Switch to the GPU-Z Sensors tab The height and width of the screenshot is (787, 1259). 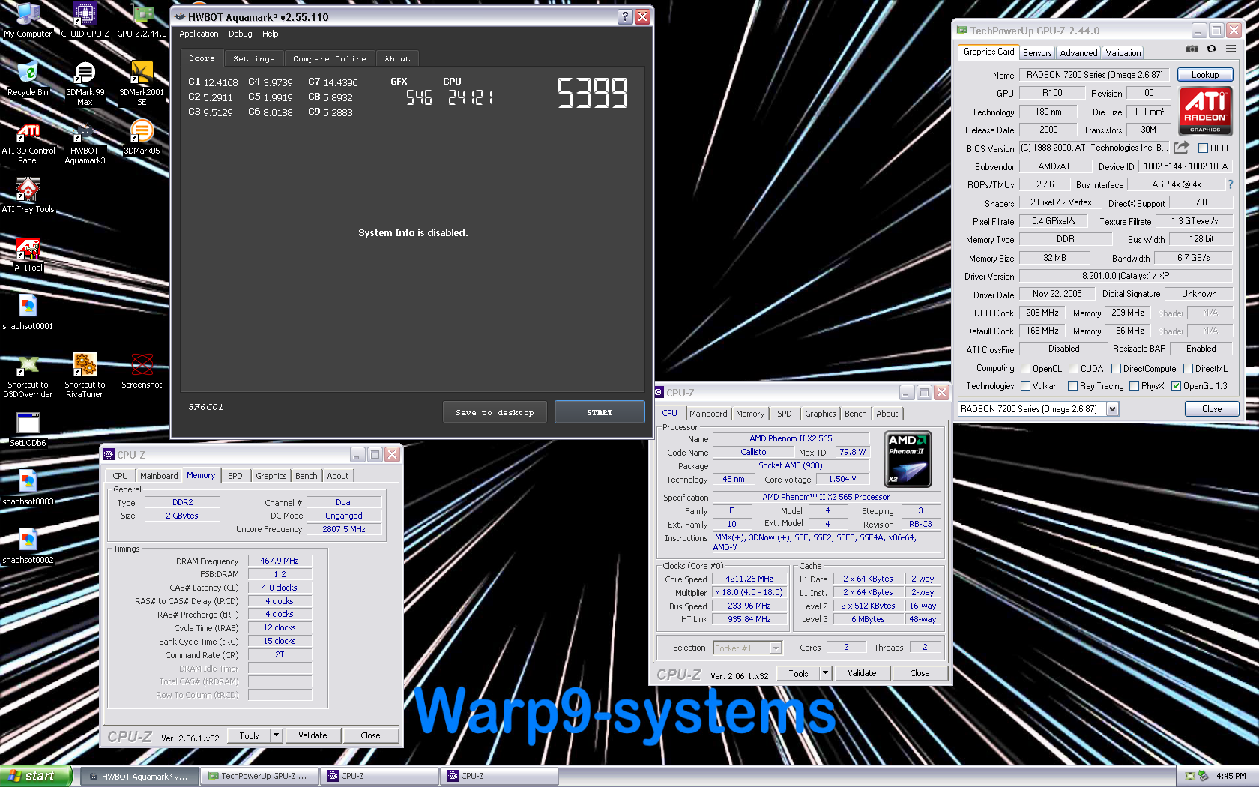tap(1037, 53)
